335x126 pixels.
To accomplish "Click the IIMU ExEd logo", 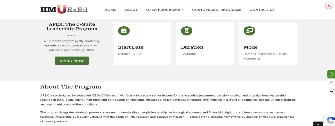I will tap(64, 9).
